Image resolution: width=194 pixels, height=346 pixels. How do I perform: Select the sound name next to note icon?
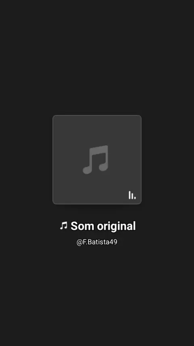[103, 226]
